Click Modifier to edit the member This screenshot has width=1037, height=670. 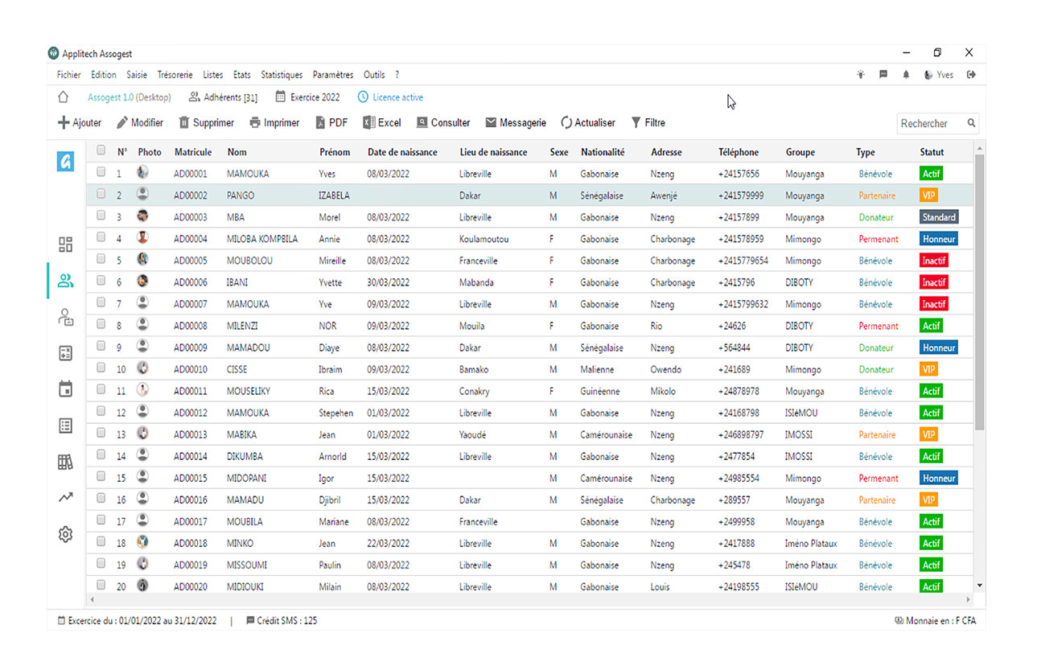pos(140,123)
